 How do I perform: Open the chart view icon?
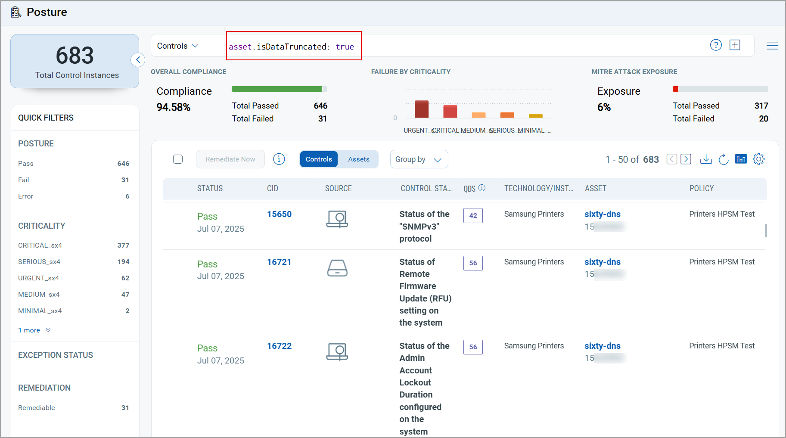741,159
